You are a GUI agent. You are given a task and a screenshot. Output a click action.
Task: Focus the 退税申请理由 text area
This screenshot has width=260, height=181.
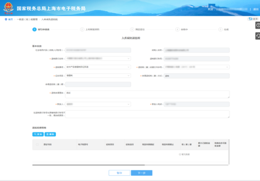point(148,94)
